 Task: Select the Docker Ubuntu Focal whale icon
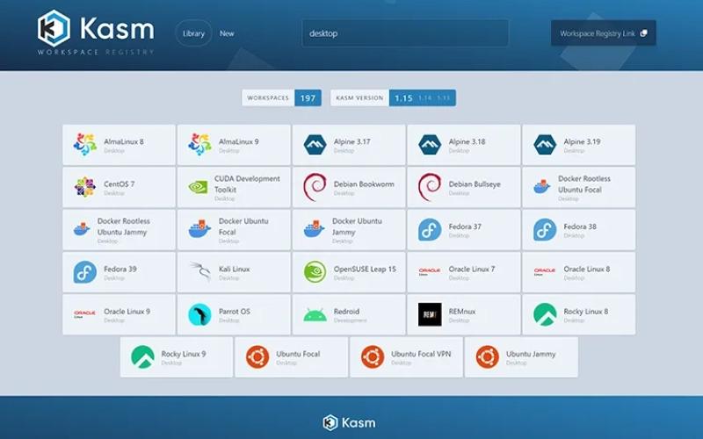pyautogui.click(x=199, y=229)
